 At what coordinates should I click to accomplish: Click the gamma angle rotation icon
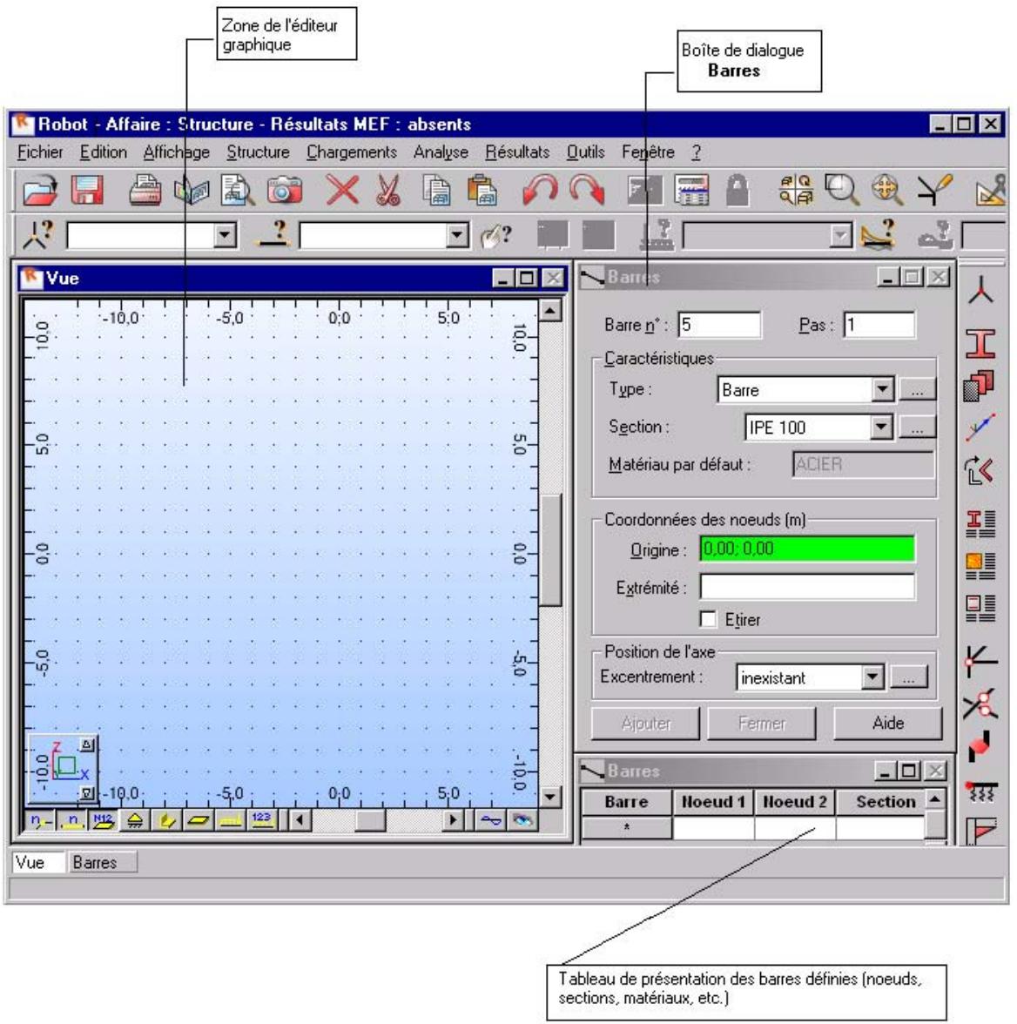[x=979, y=470]
